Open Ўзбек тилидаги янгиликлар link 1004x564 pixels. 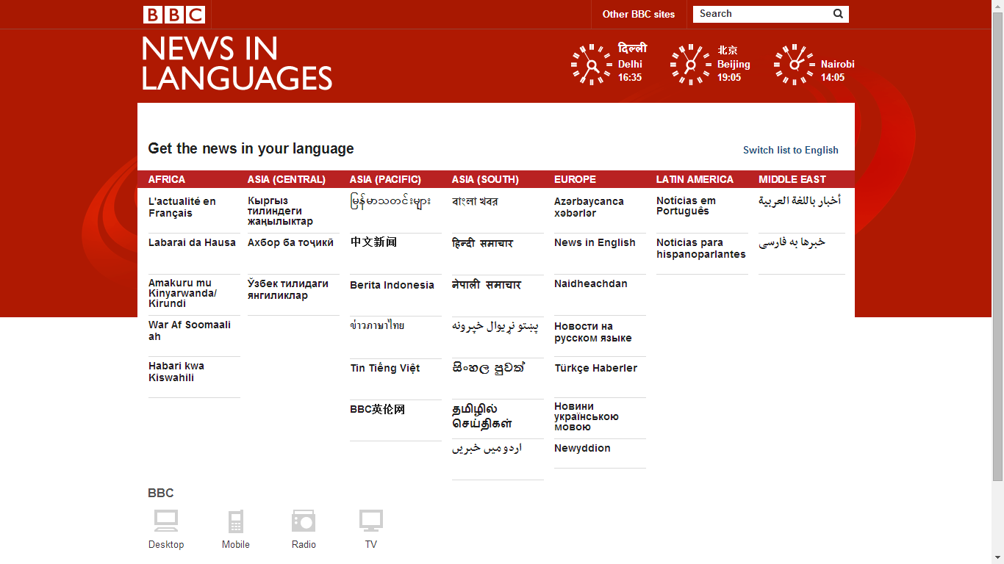(x=288, y=289)
